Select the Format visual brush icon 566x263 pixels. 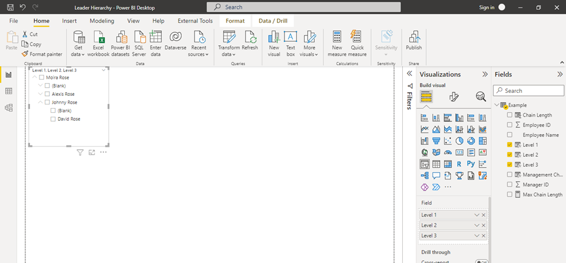coord(455,96)
